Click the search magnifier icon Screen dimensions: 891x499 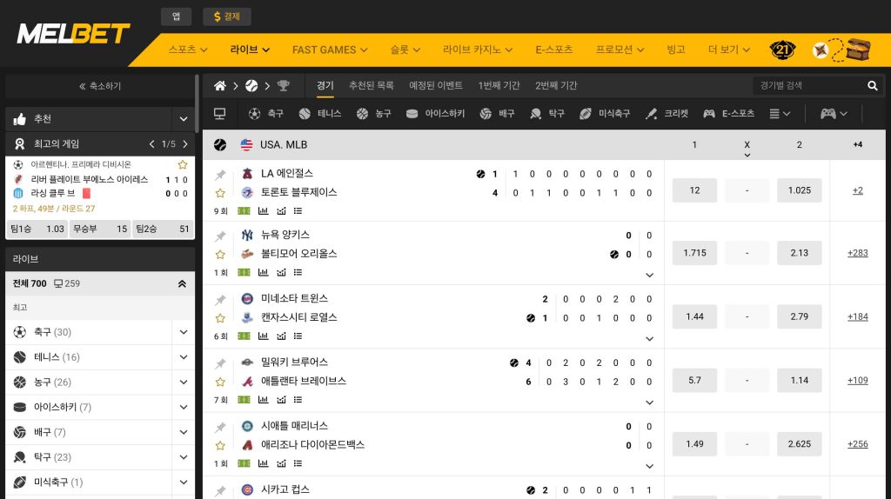tap(872, 86)
